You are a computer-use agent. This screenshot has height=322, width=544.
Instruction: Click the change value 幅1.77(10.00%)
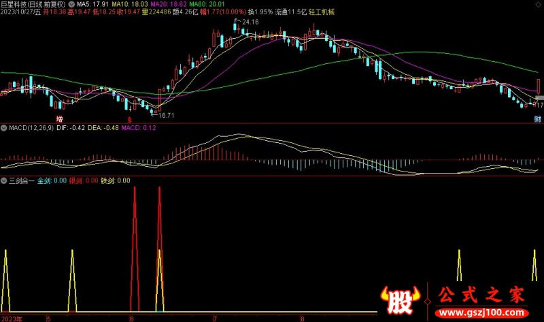tap(223, 12)
